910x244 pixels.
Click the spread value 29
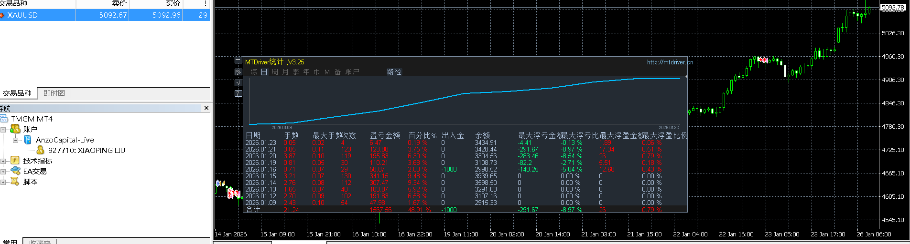tap(203, 15)
